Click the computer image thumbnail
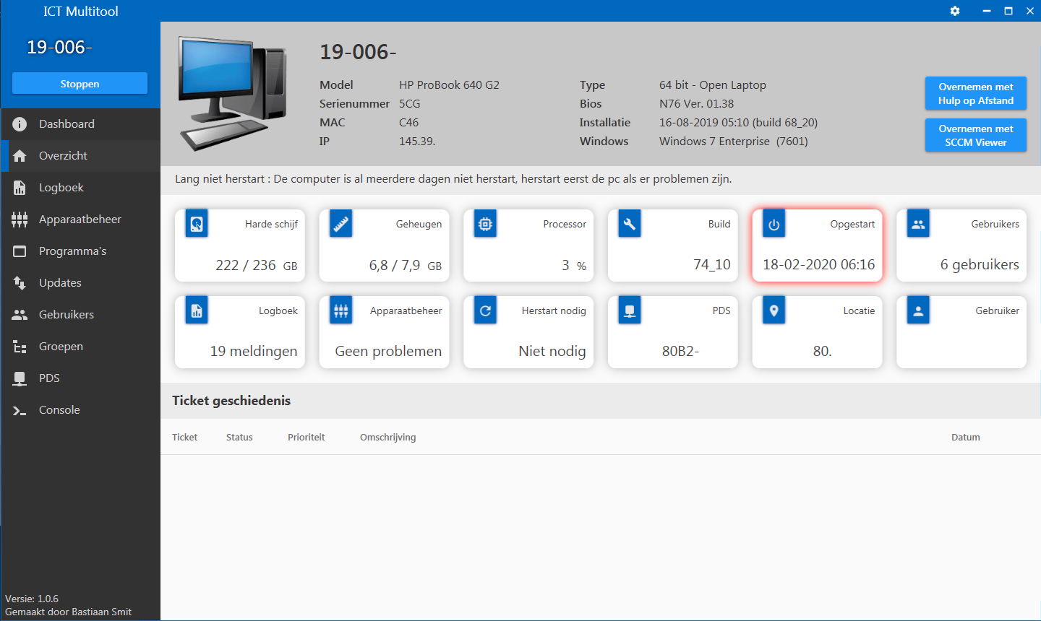This screenshot has width=1041, height=621. point(233,94)
